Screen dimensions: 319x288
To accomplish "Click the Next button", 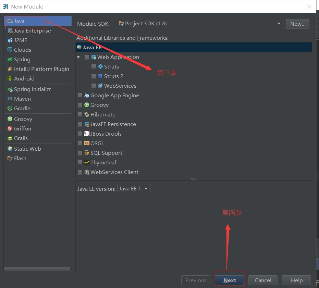I will [230, 280].
